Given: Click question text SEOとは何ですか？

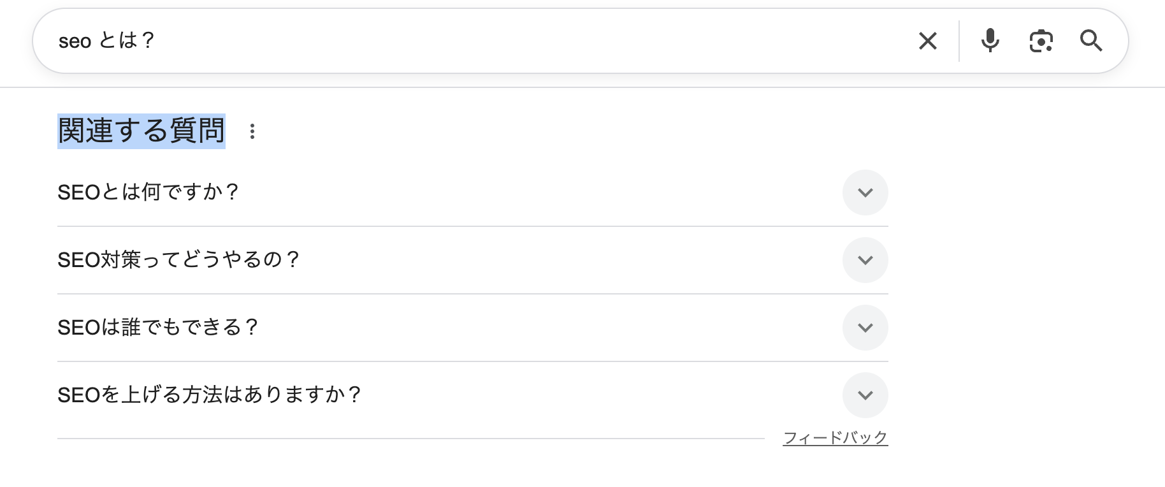Looking at the screenshot, I should coord(148,193).
